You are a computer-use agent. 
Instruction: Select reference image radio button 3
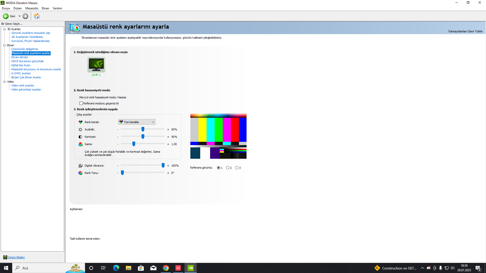[x=237, y=168]
